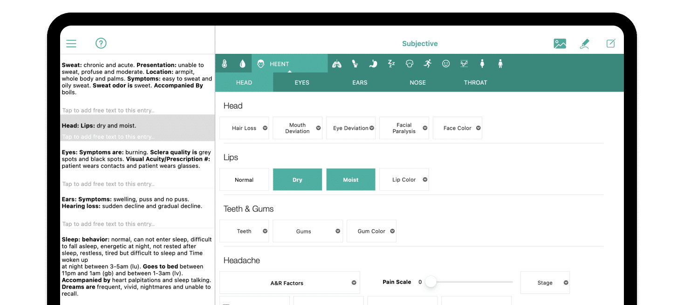
Task: Switch to the EYES tab
Action: tap(302, 83)
